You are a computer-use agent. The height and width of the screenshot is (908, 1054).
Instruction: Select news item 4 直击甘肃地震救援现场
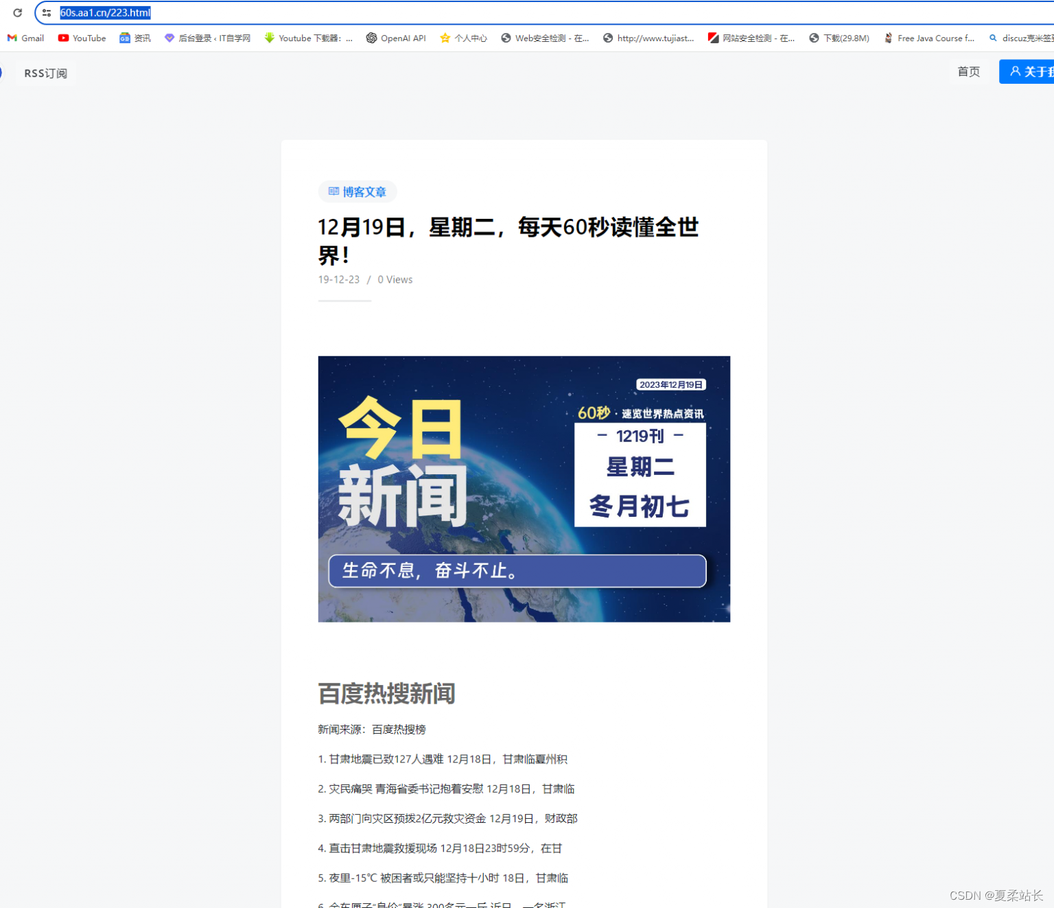tap(440, 848)
